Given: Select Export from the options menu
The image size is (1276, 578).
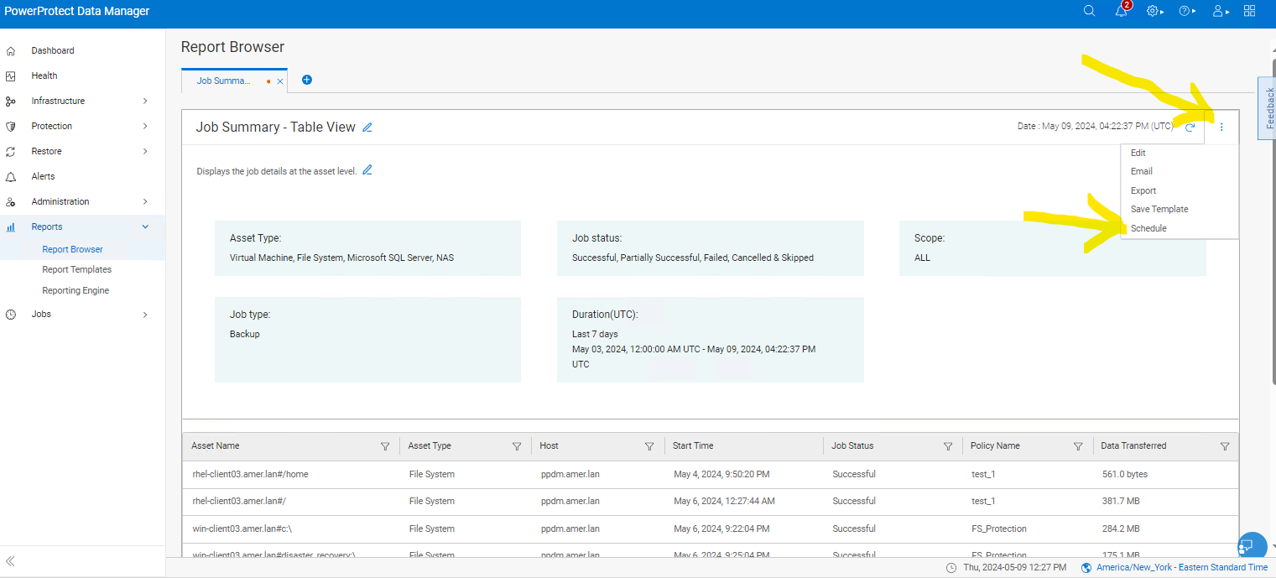Looking at the screenshot, I should [x=1143, y=190].
